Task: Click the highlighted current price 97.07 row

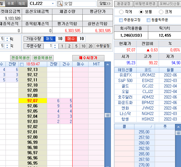Action: click(x=33, y=101)
